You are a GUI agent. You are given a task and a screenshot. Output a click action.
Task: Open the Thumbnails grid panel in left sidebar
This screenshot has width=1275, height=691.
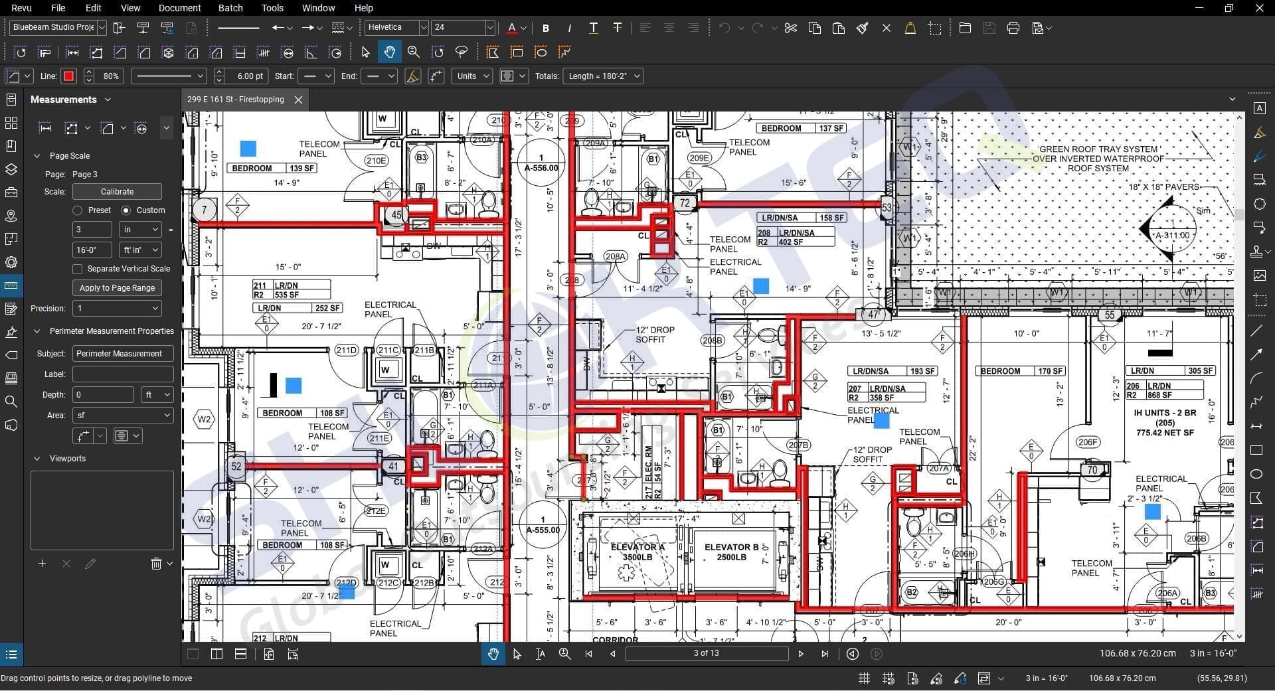11,123
